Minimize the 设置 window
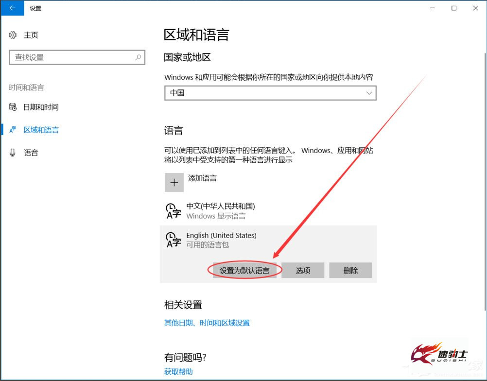 [x=433, y=8]
